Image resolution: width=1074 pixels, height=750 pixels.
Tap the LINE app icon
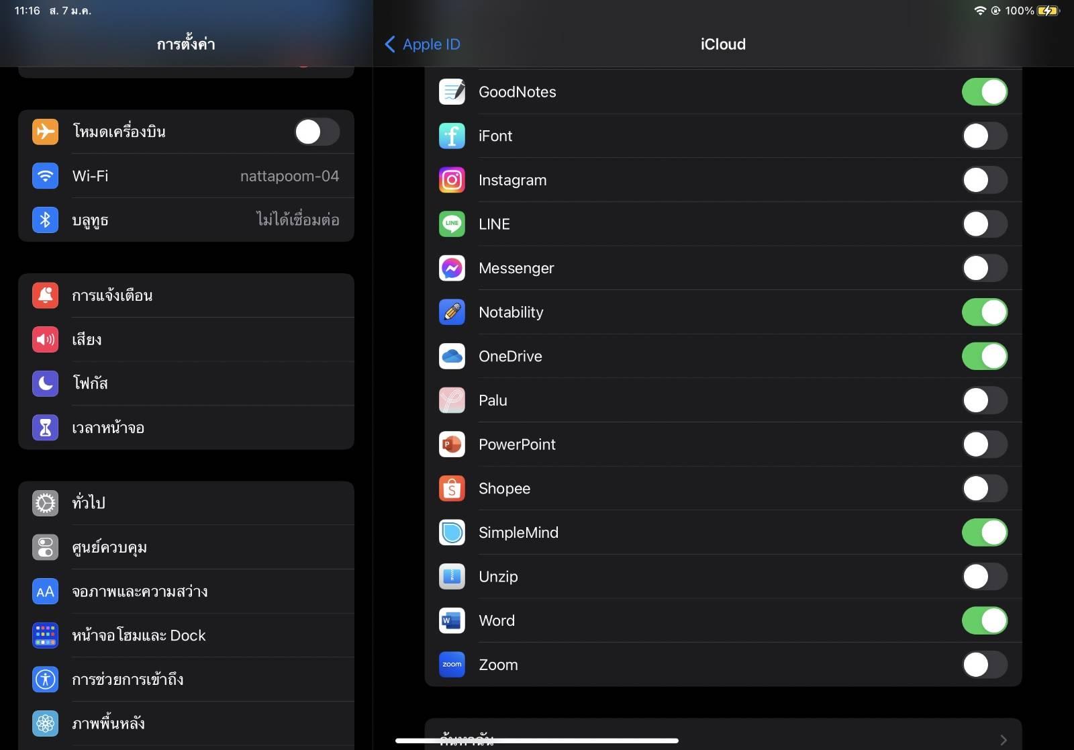point(452,224)
